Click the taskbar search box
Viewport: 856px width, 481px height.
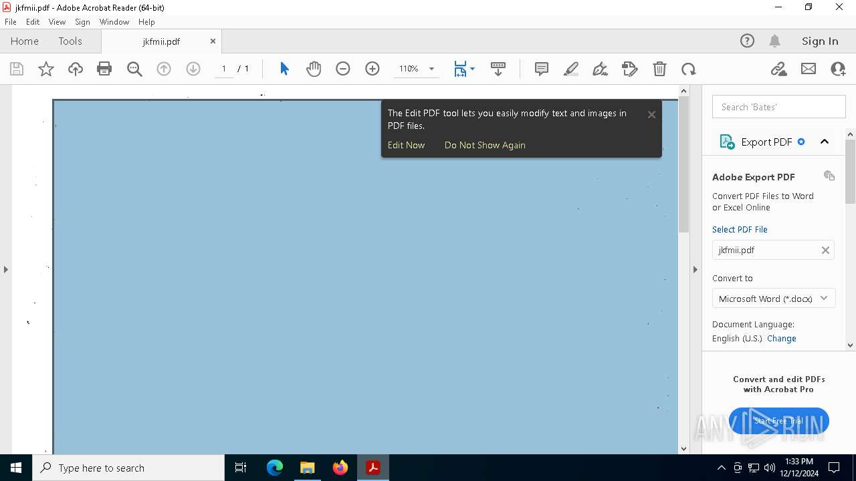coord(128,468)
